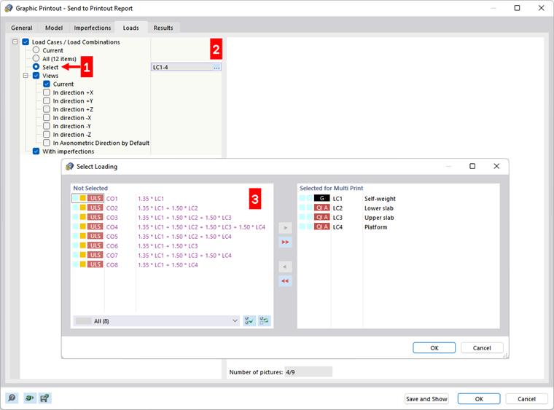Click OK in Graphic Printout window

pyautogui.click(x=479, y=398)
